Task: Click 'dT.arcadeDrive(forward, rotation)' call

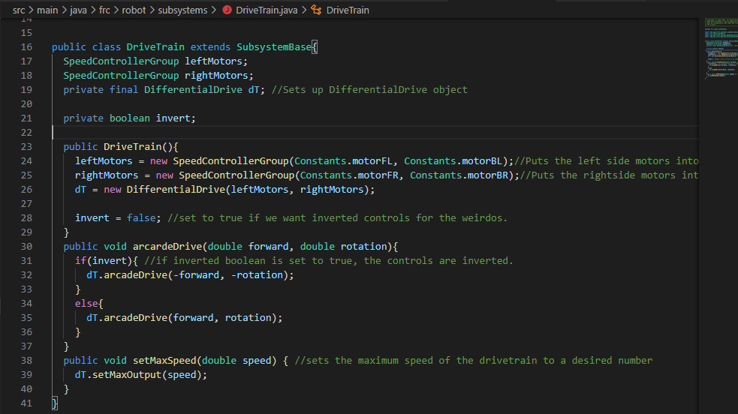Action: pos(181,318)
